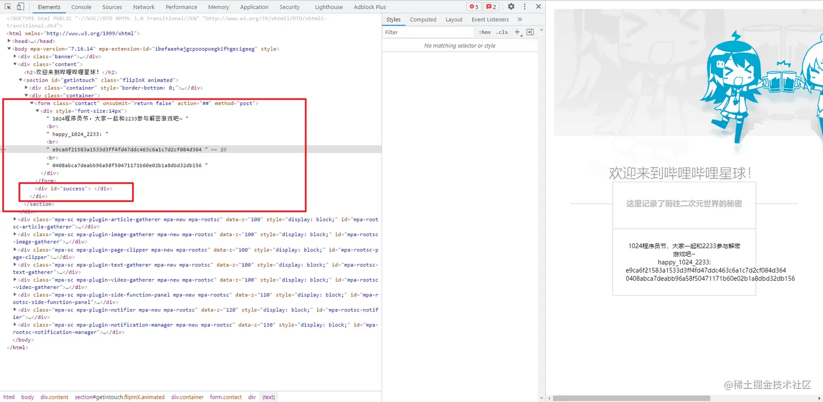Click the issues count badge showing 2
Screen dimensions: 823x402
(x=491, y=7)
